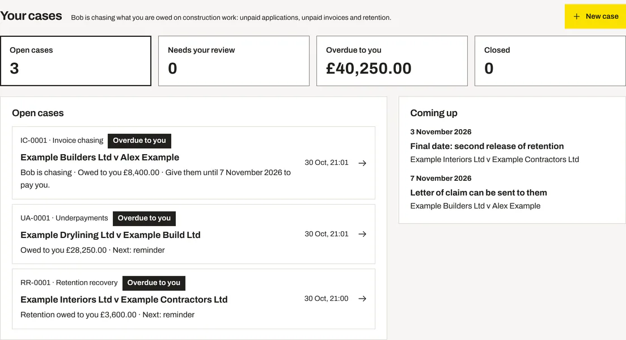Click the 30 Oct, 21:01 timestamp on the UA-0001 case
The image size is (626, 340).
click(326, 234)
